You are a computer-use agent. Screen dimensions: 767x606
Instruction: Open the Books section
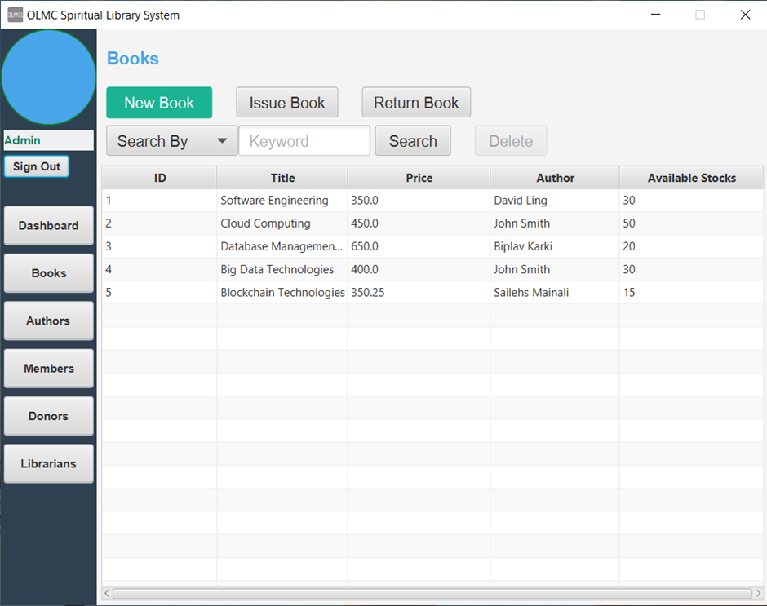point(48,273)
